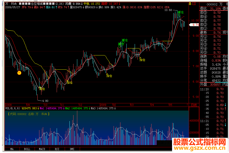Click the VOL(6,6,6) indicator label
The image size is (229, 153).
pos(13,108)
